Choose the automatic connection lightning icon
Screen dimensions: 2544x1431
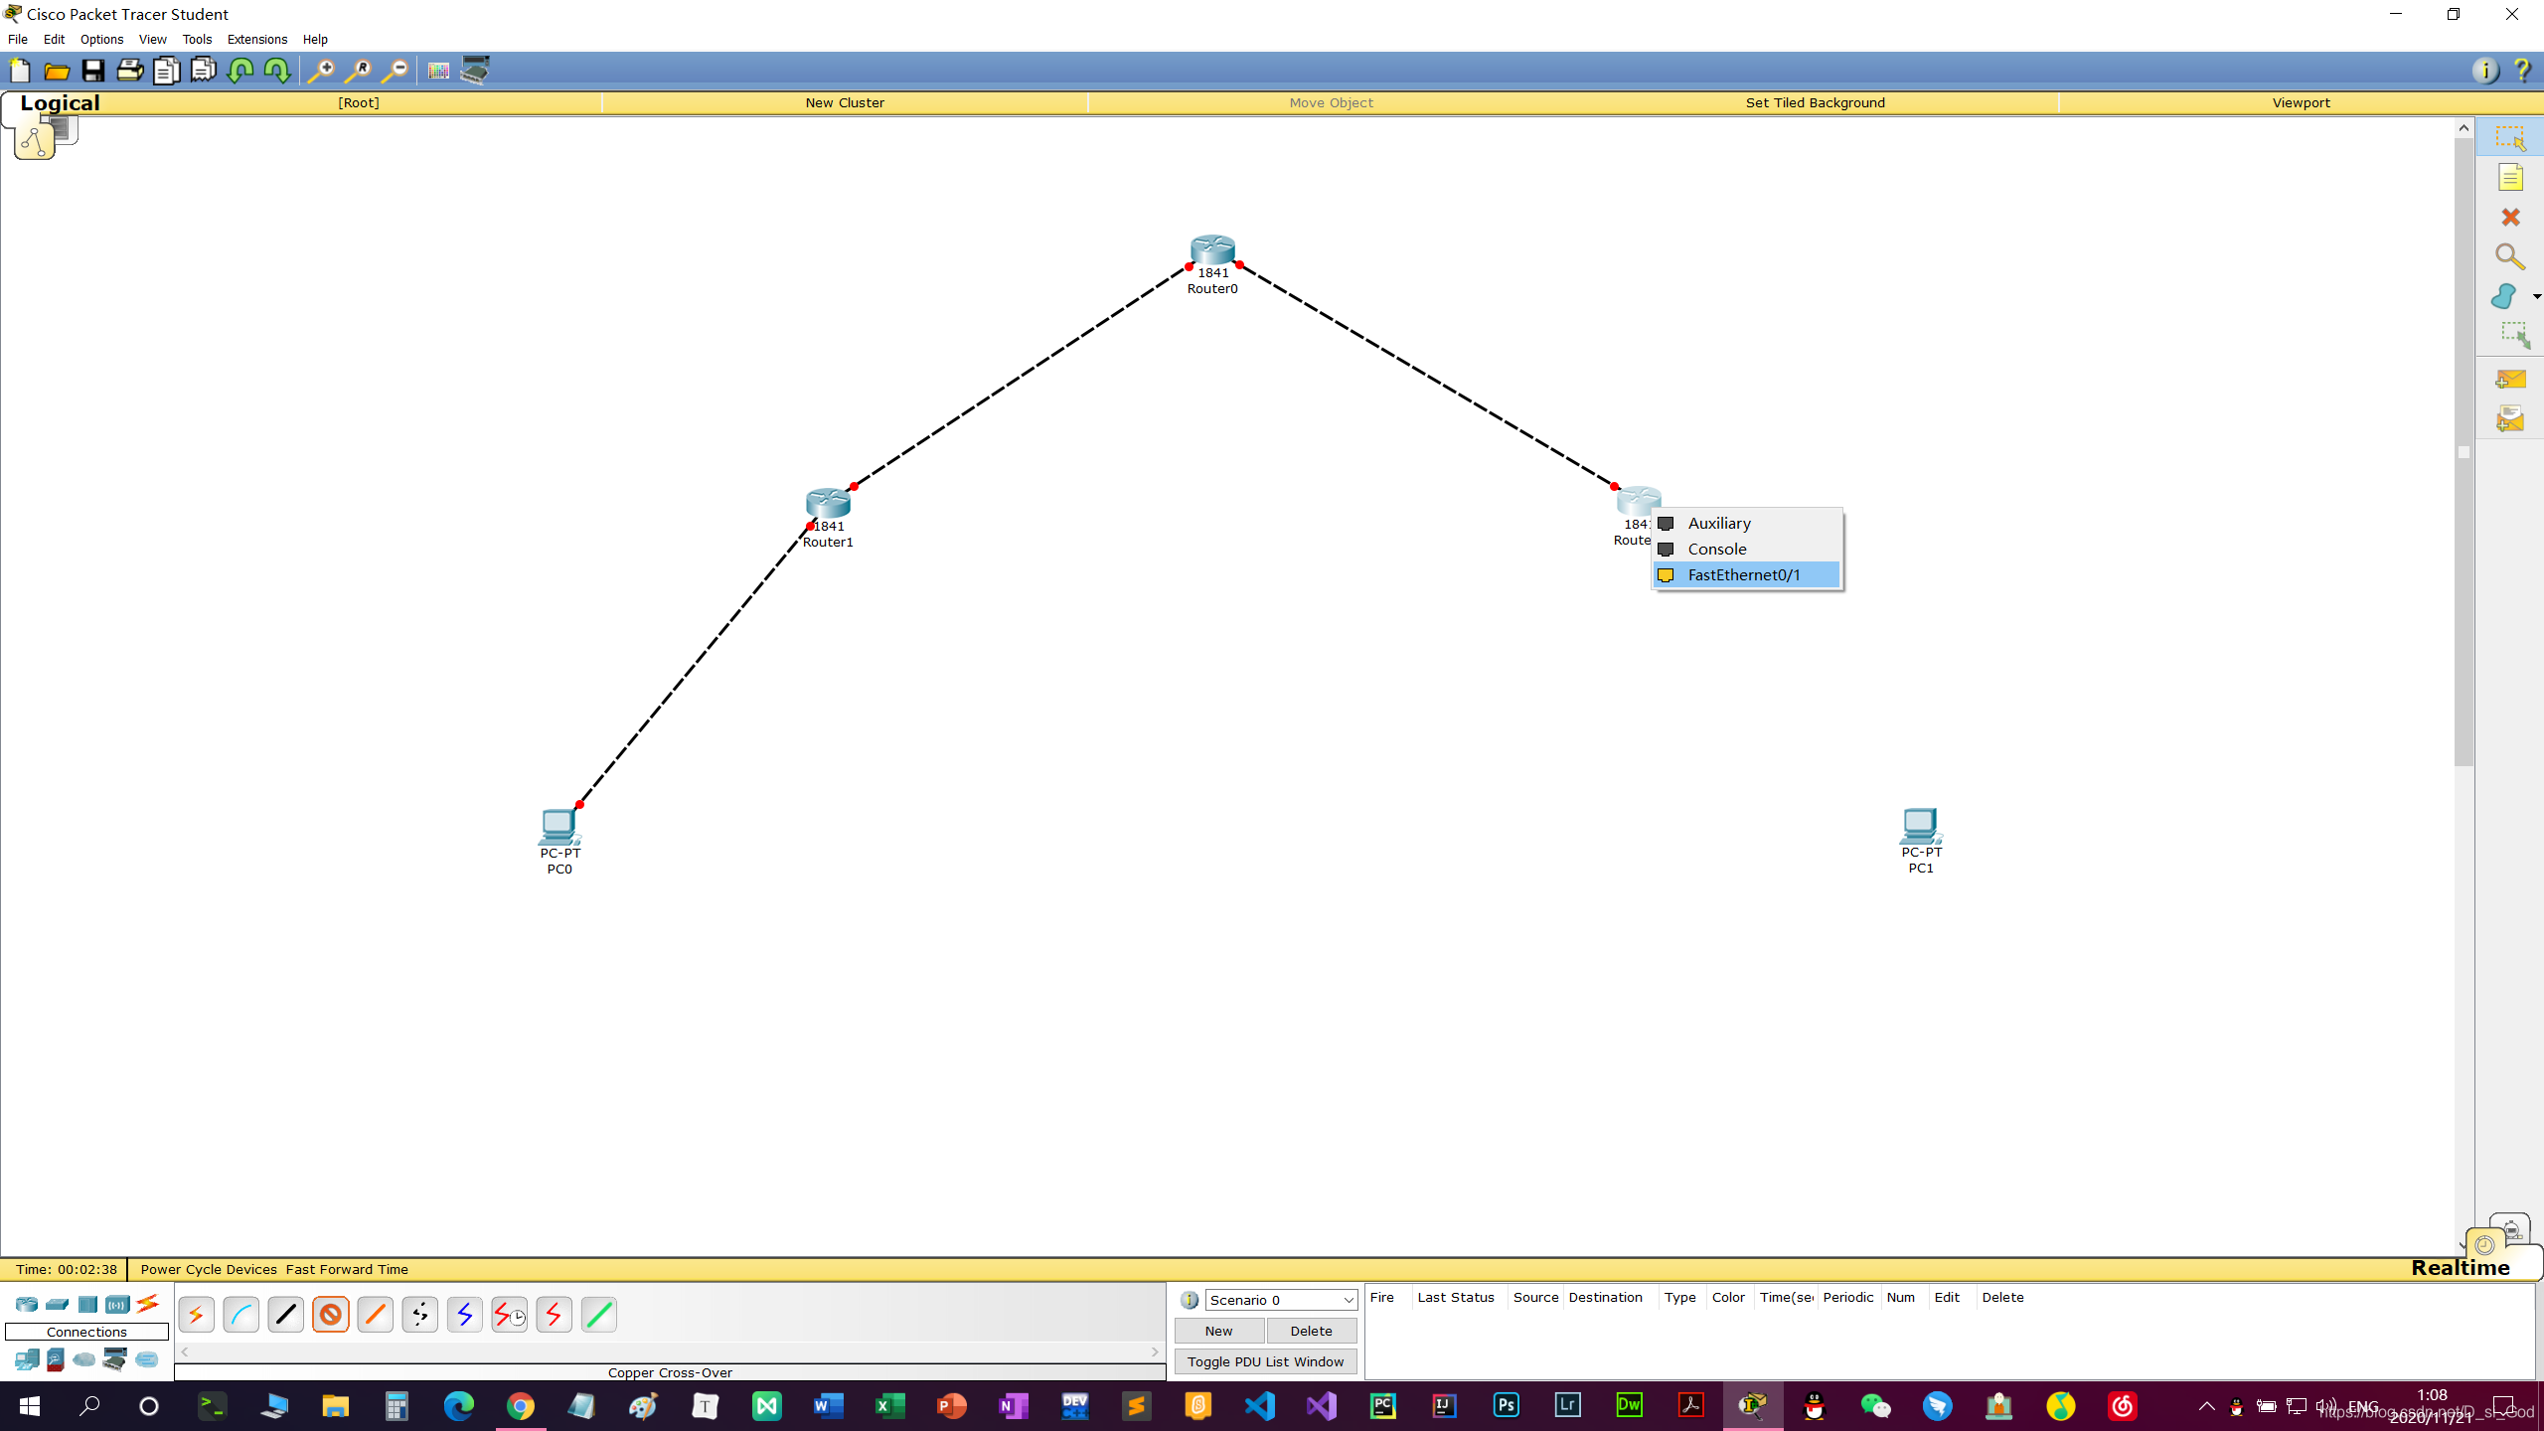(x=196, y=1315)
